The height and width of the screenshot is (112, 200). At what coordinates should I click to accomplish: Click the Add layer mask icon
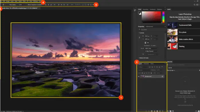coord(152,111)
